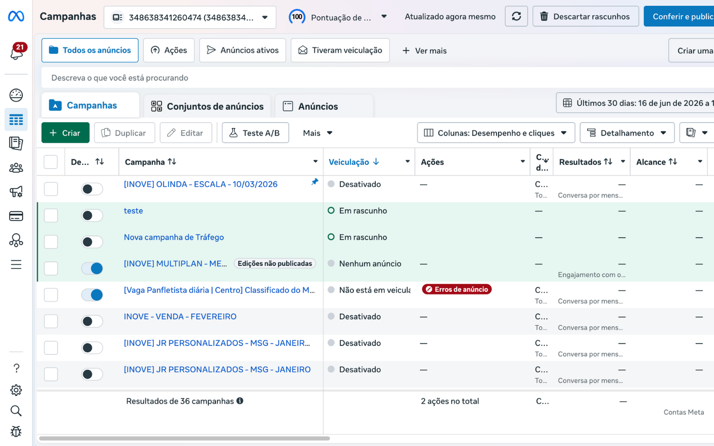Viewport: 714px width, 446px height.
Task: Open the bug report icon in sidebar
Action: point(16,431)
